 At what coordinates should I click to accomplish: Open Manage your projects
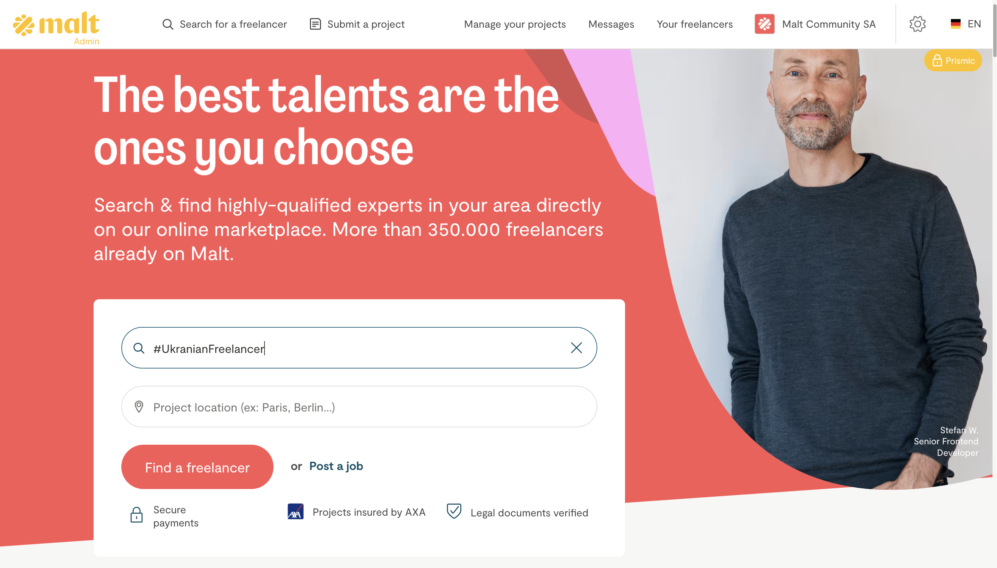(x=514, y=24)
